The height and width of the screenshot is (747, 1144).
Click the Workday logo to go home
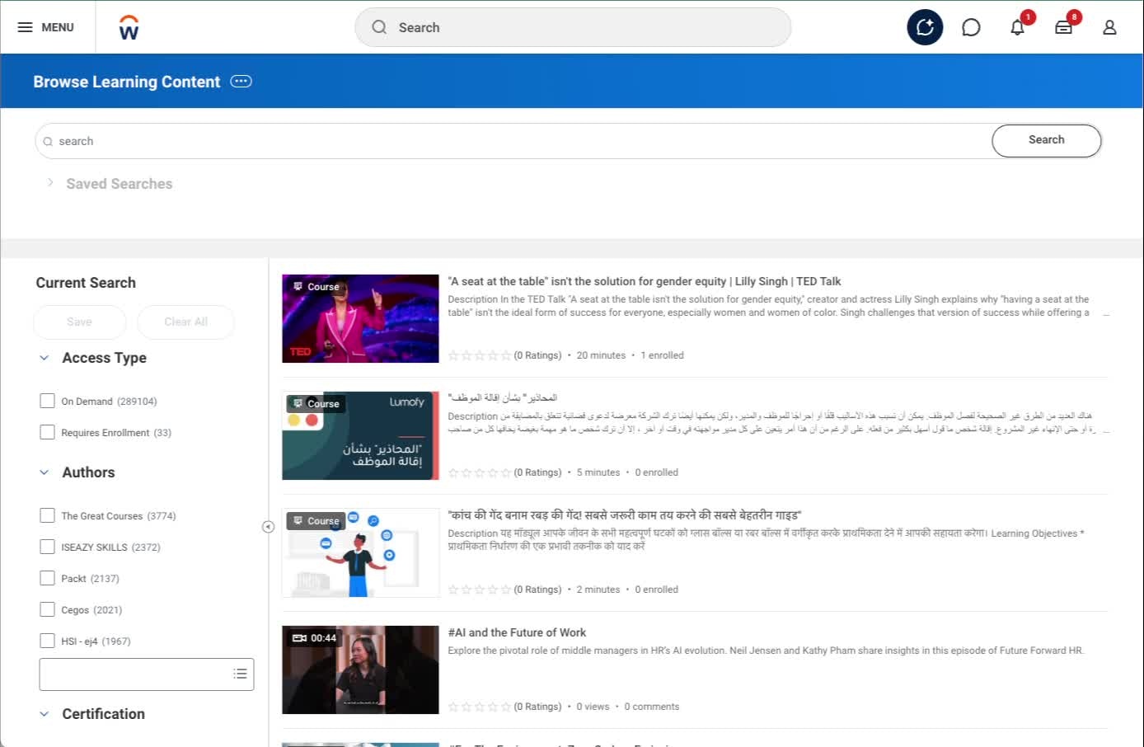[128, 26]
